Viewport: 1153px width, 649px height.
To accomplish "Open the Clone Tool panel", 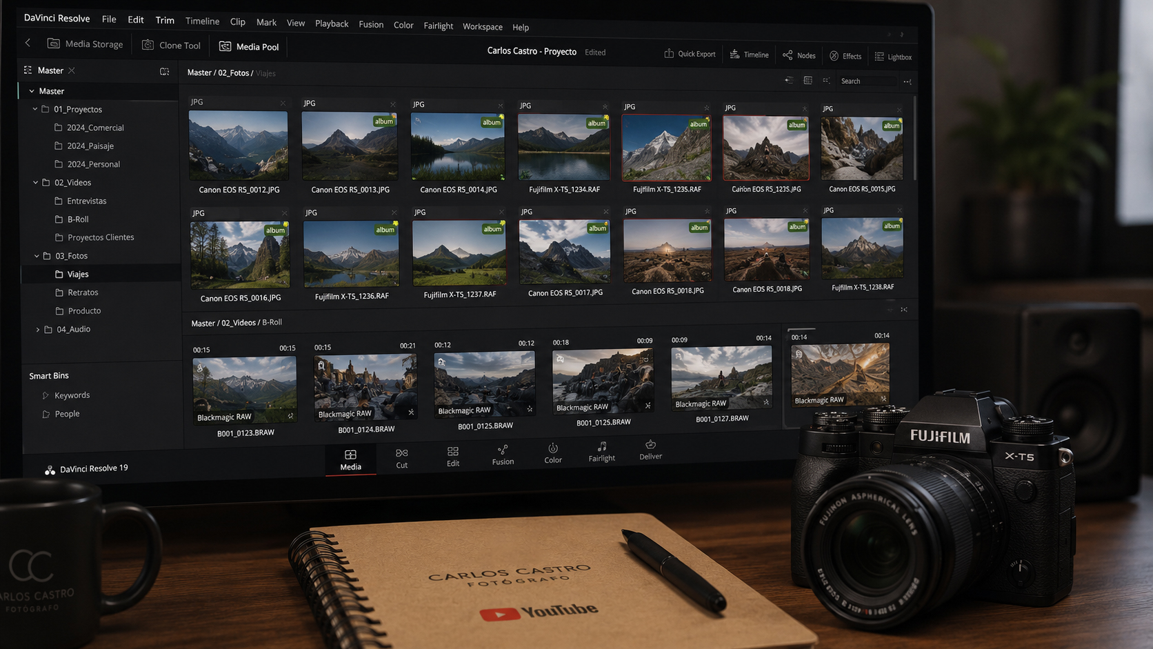I will tap(171, 45).
